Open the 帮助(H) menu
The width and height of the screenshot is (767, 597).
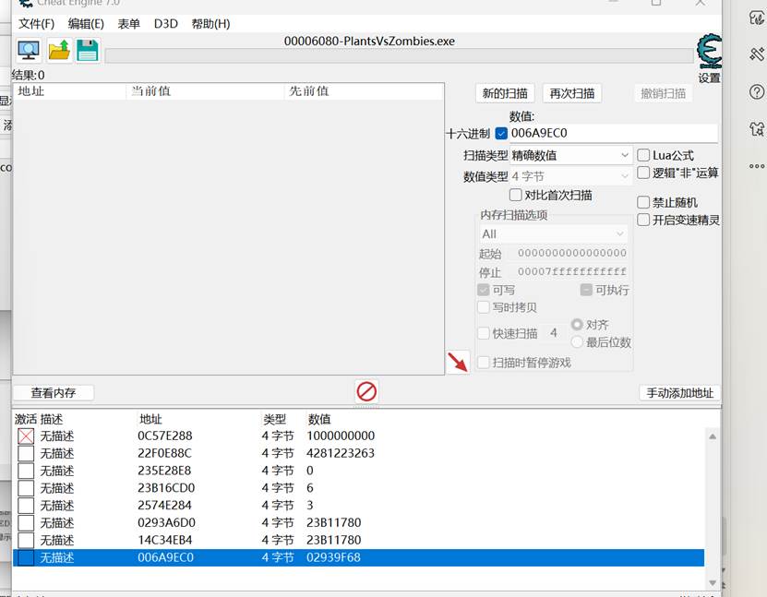[x=210, y=23]
